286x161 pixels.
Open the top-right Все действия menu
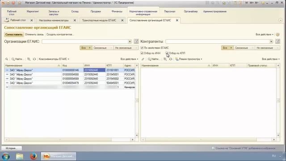(x=264, y=34)
